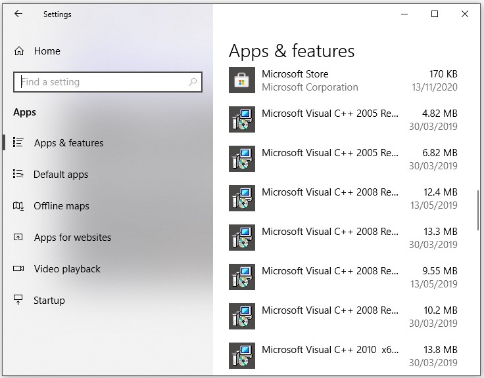The height and width of the screenshot is (378, 484).
Task: Open the Startup settings page
Action: click(x=107, y=300)
